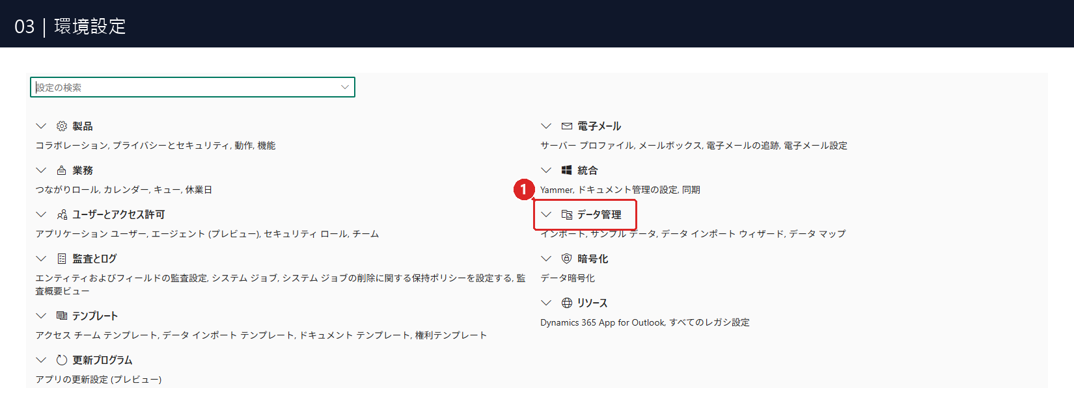
Task: Open the ドキュメント管理の設定 link
Action: pyautogui.click(x=628, y=190)
